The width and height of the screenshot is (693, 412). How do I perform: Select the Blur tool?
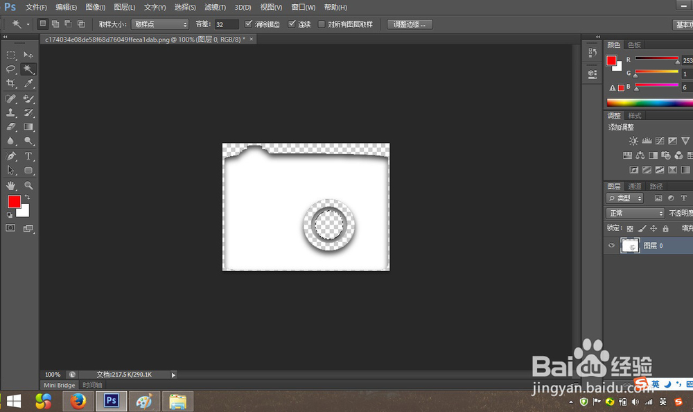[11, 141]
